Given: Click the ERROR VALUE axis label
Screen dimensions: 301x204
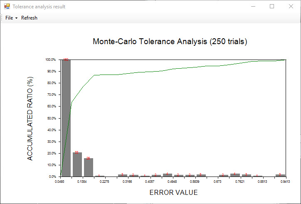Looking at the screenshot, I should click(x=173, y=193).
